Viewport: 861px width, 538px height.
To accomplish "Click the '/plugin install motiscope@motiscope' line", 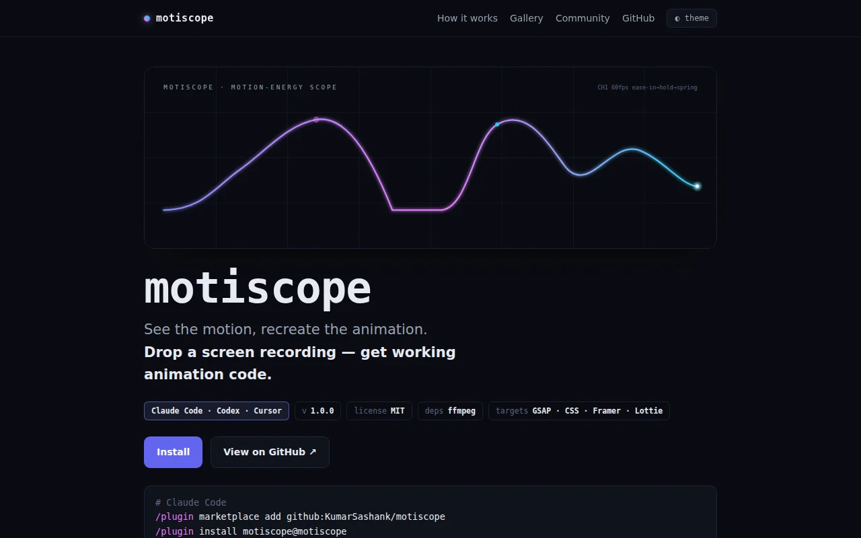I will (x=251, y=531).
